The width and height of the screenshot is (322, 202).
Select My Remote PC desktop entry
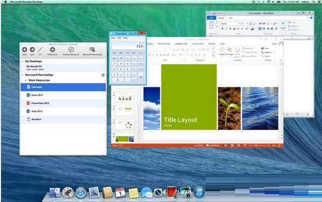[x=63, y=68]
